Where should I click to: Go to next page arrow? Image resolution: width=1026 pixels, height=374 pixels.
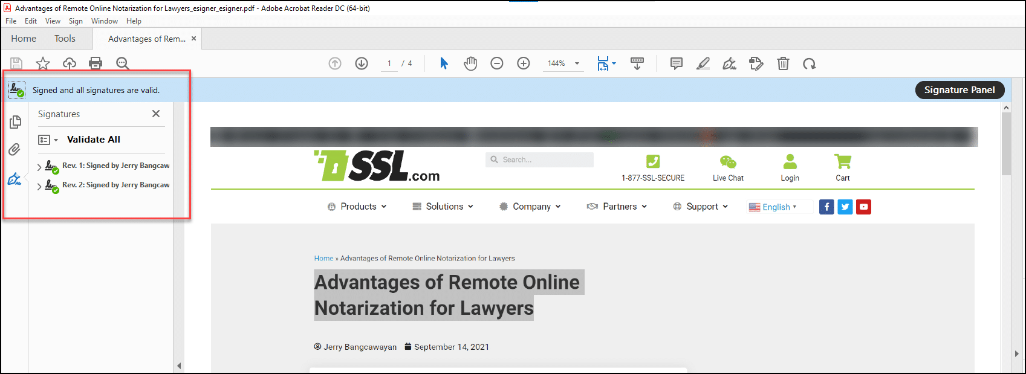362,63
